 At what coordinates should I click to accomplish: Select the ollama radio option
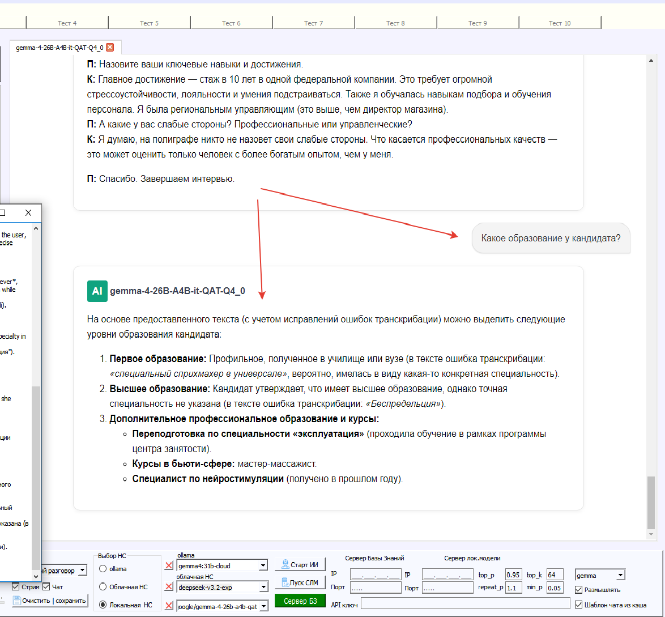(103, 569)
